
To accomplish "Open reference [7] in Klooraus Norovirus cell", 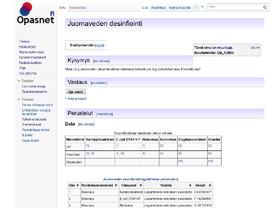I will 162,153.
